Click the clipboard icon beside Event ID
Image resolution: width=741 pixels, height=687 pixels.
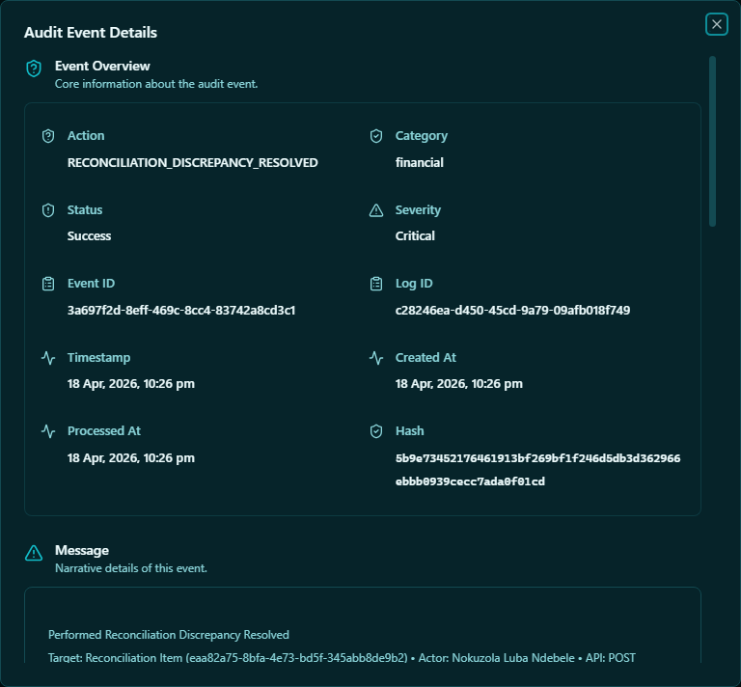pyautogui.click(x=48, y=284)
